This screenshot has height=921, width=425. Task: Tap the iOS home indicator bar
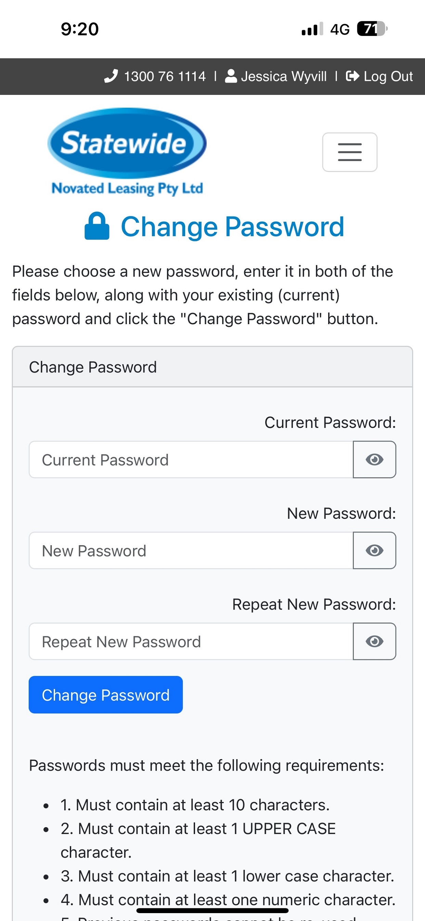[x=212, y=910]
